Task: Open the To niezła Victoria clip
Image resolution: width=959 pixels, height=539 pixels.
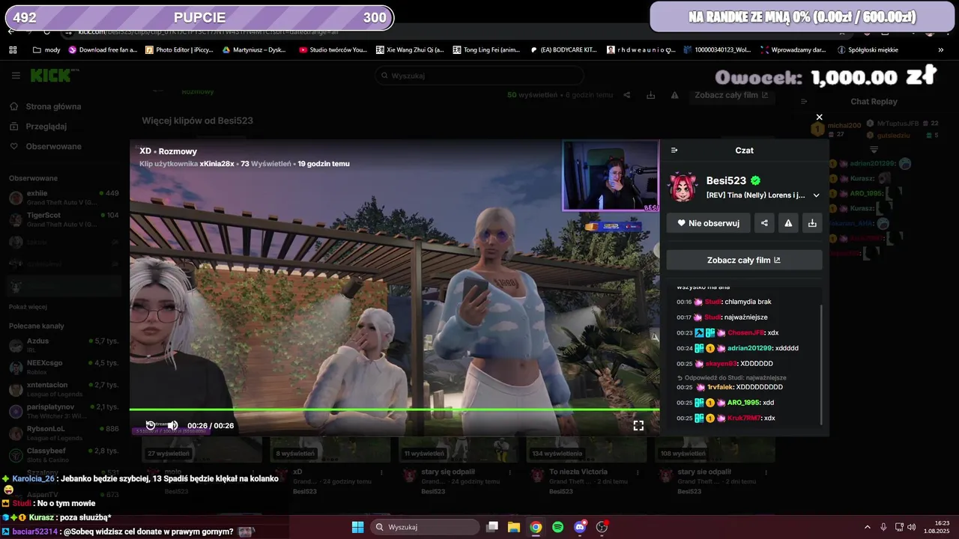Action: [578, 472]
